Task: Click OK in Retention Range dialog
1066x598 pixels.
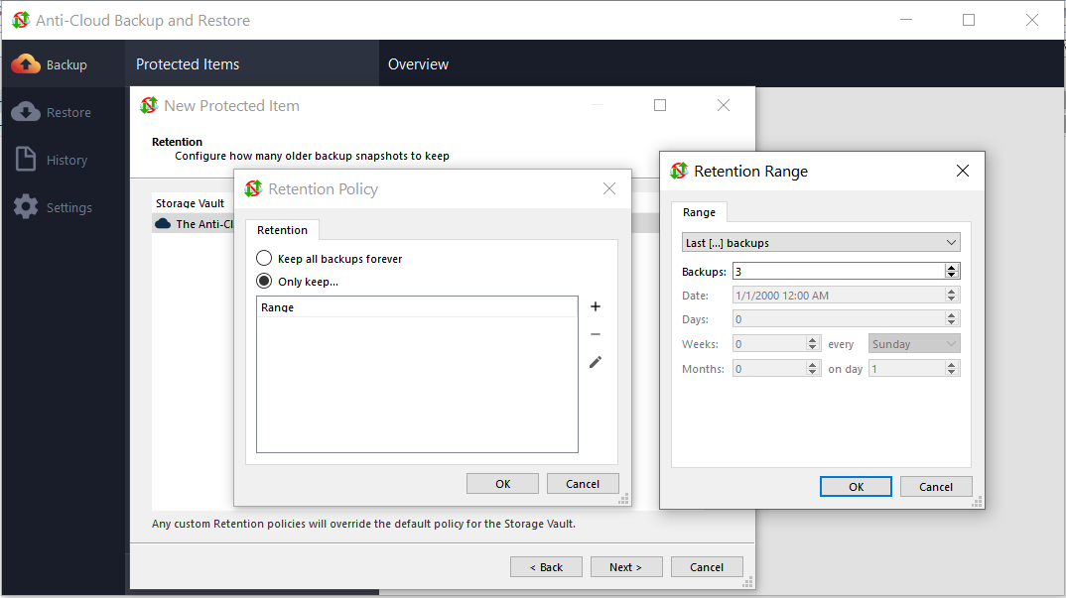Action: click(856, 487)
